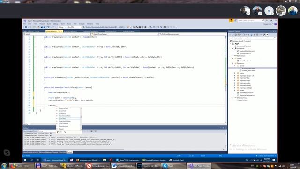Select activity_main.axml in Solution Explorer
Screen dimensions: 300x169
[248, 68]
